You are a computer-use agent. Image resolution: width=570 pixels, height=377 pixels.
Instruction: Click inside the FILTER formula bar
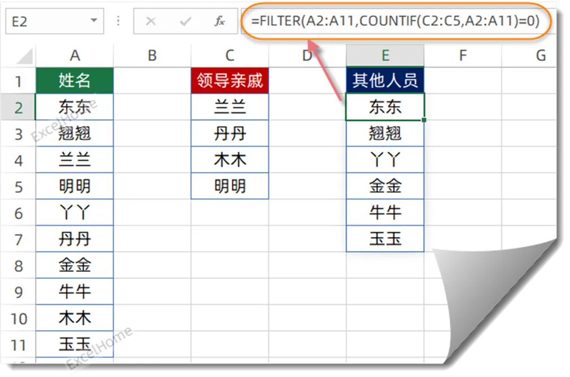tap(395, 21)
